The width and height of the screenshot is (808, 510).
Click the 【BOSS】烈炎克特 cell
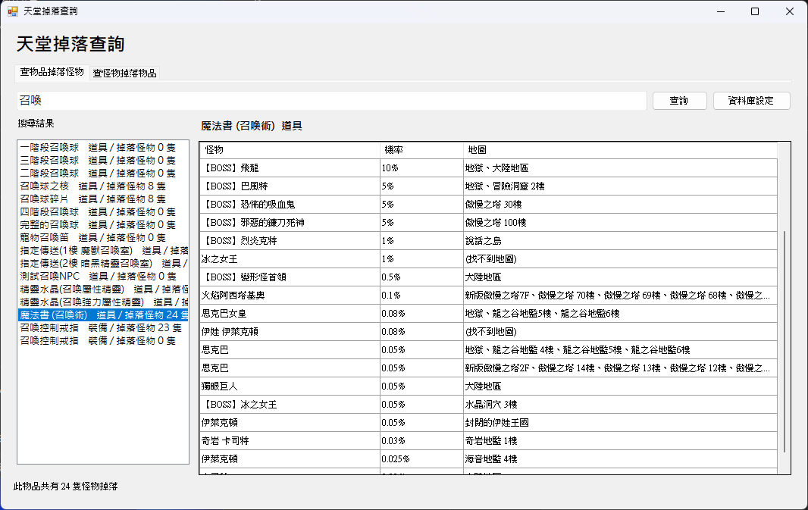tap(290, 240)
